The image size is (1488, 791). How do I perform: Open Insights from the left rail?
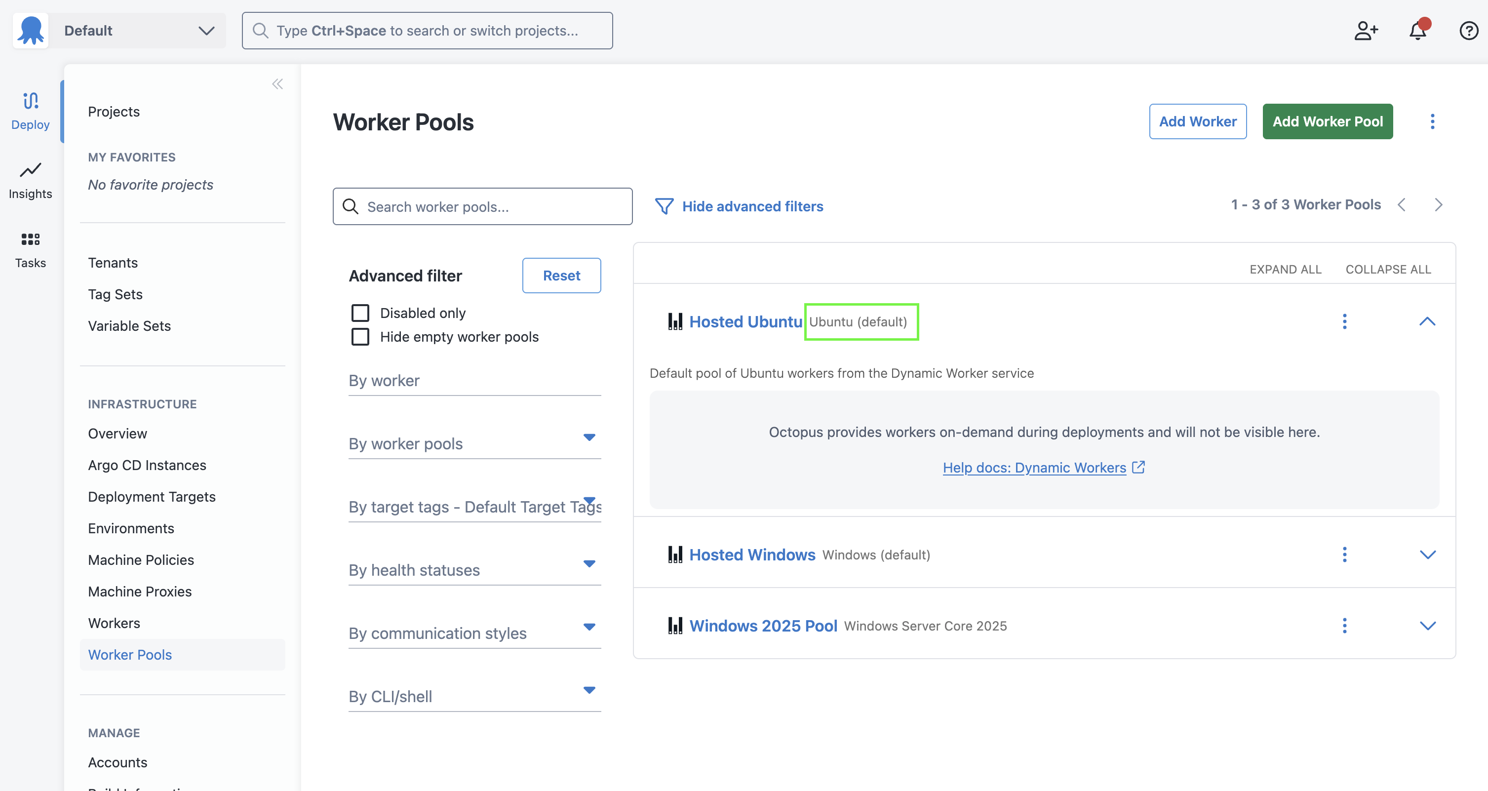point(30,181)
